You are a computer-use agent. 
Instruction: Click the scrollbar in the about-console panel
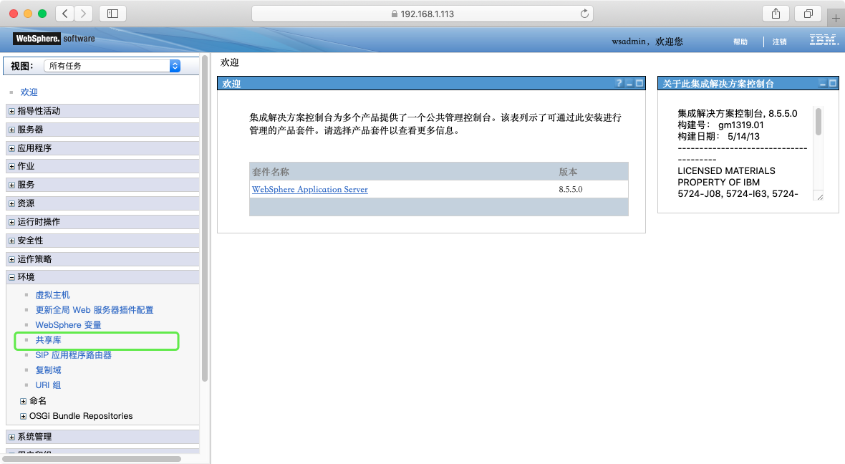point(818,121)
